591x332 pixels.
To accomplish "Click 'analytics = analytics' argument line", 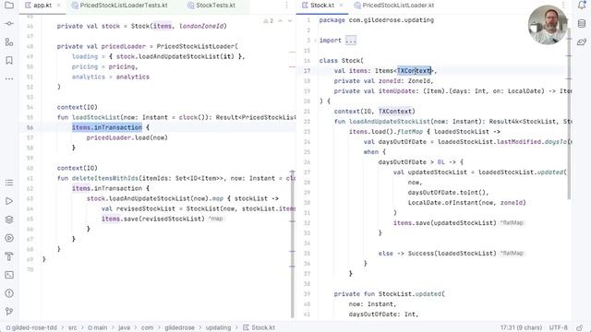I will point(111,77).
